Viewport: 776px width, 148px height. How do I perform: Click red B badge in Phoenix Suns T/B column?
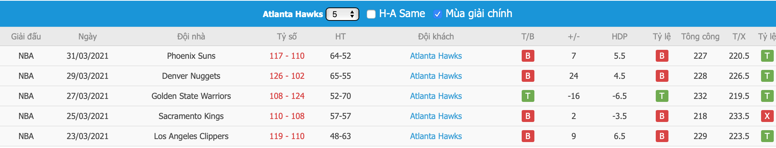point(528,56)
